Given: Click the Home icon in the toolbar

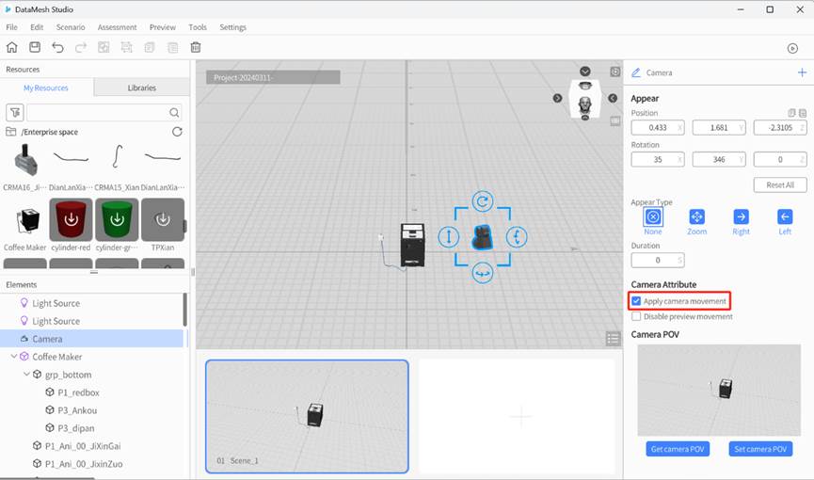Looking at the screenshot, I should point(12,47).
